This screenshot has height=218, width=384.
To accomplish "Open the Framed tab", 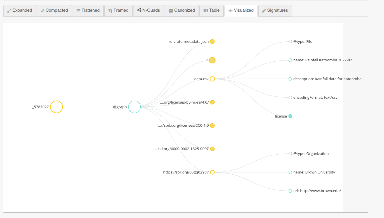I will point(118,11).
